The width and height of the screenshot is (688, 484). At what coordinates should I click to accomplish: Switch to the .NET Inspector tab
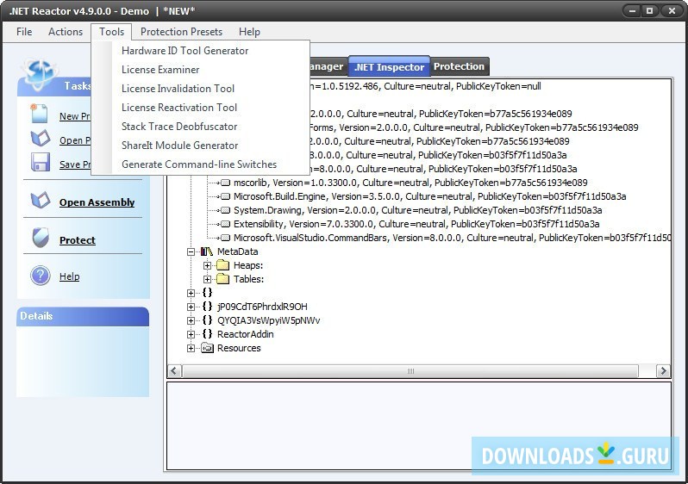pyautogui.click(x=389, y=67)
